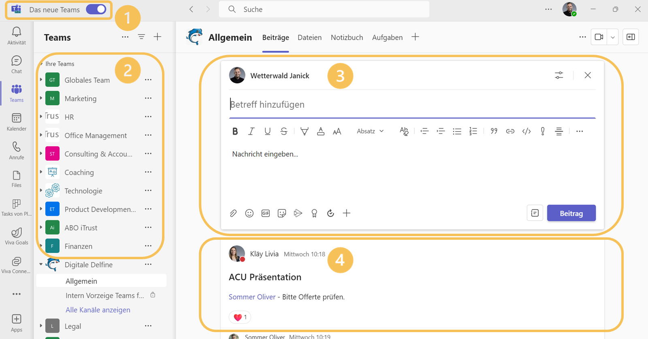Switch to the Dateien tab

[309, 37]
